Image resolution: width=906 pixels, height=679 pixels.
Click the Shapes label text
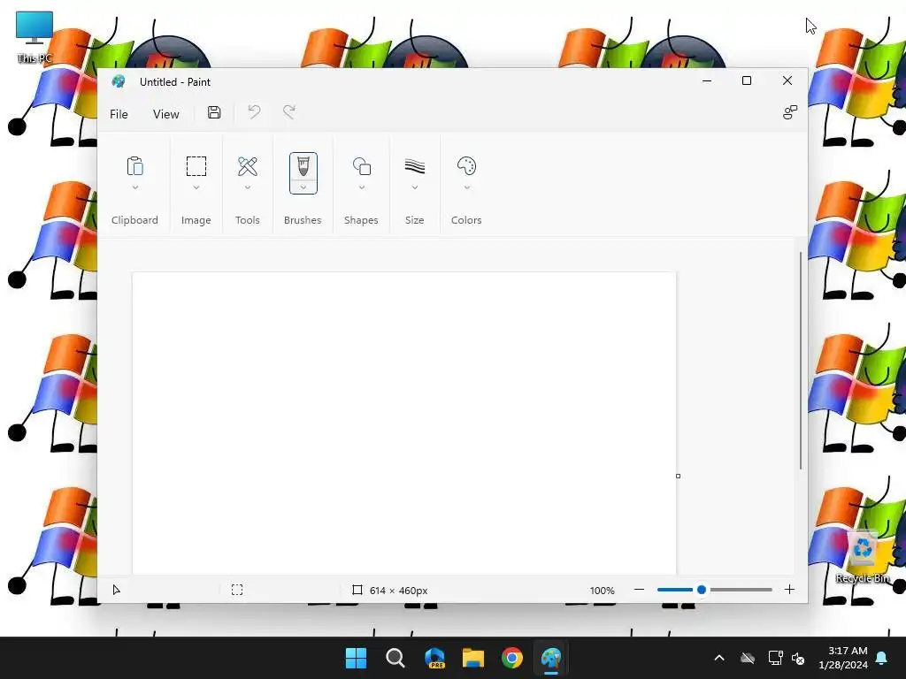(361, 220)
